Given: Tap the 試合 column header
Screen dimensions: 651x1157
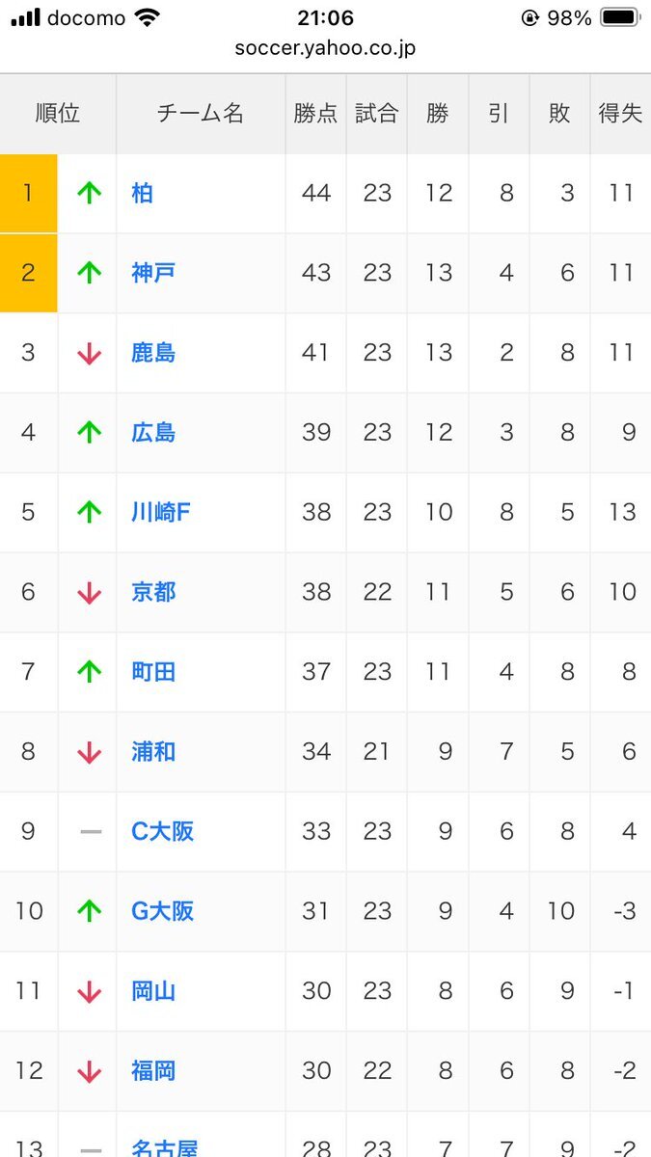Looking at the screenshot, I should pyautogui.click(x=376, y=114).
